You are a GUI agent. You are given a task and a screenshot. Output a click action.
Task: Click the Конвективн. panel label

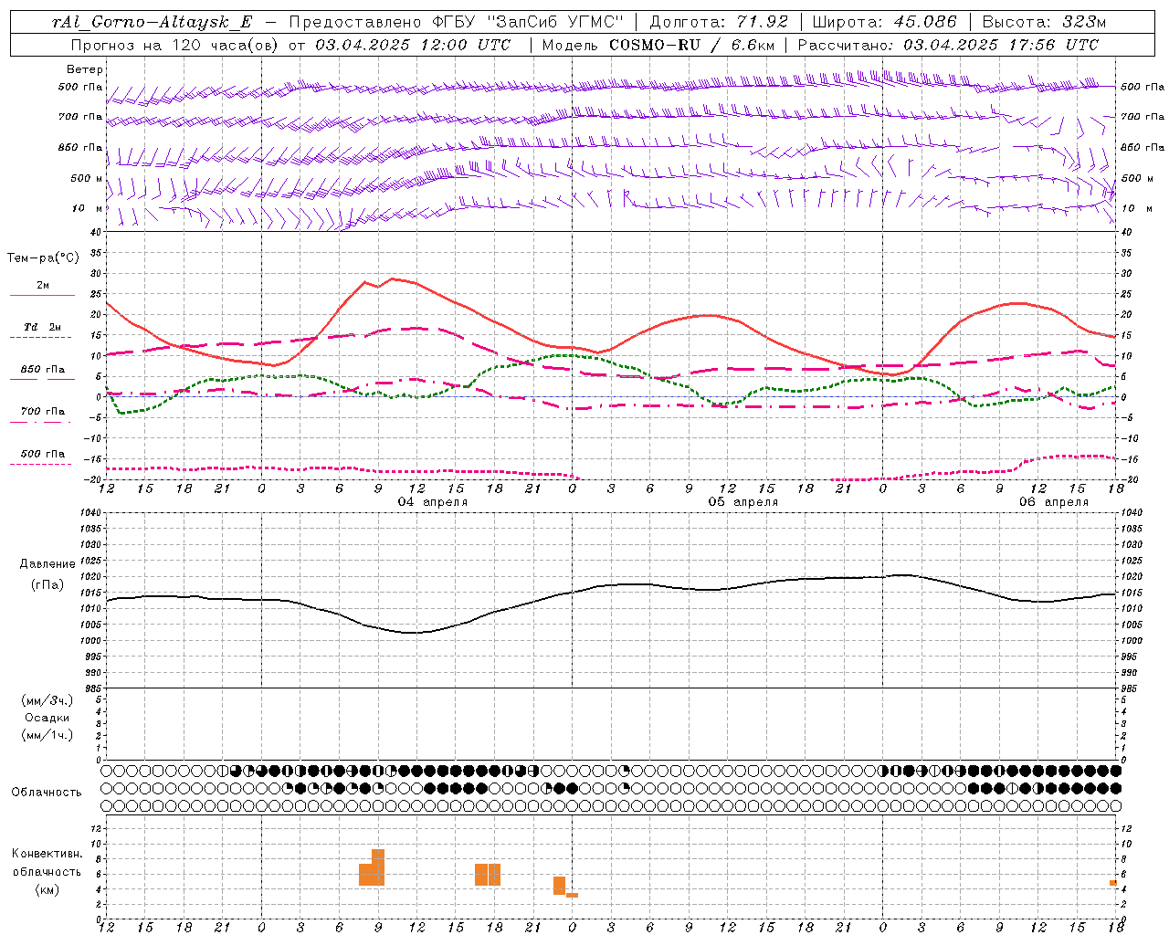tap(47, 854)
